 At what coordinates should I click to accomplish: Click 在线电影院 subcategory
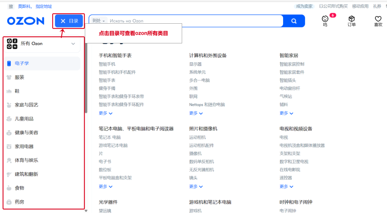point(290,169)
